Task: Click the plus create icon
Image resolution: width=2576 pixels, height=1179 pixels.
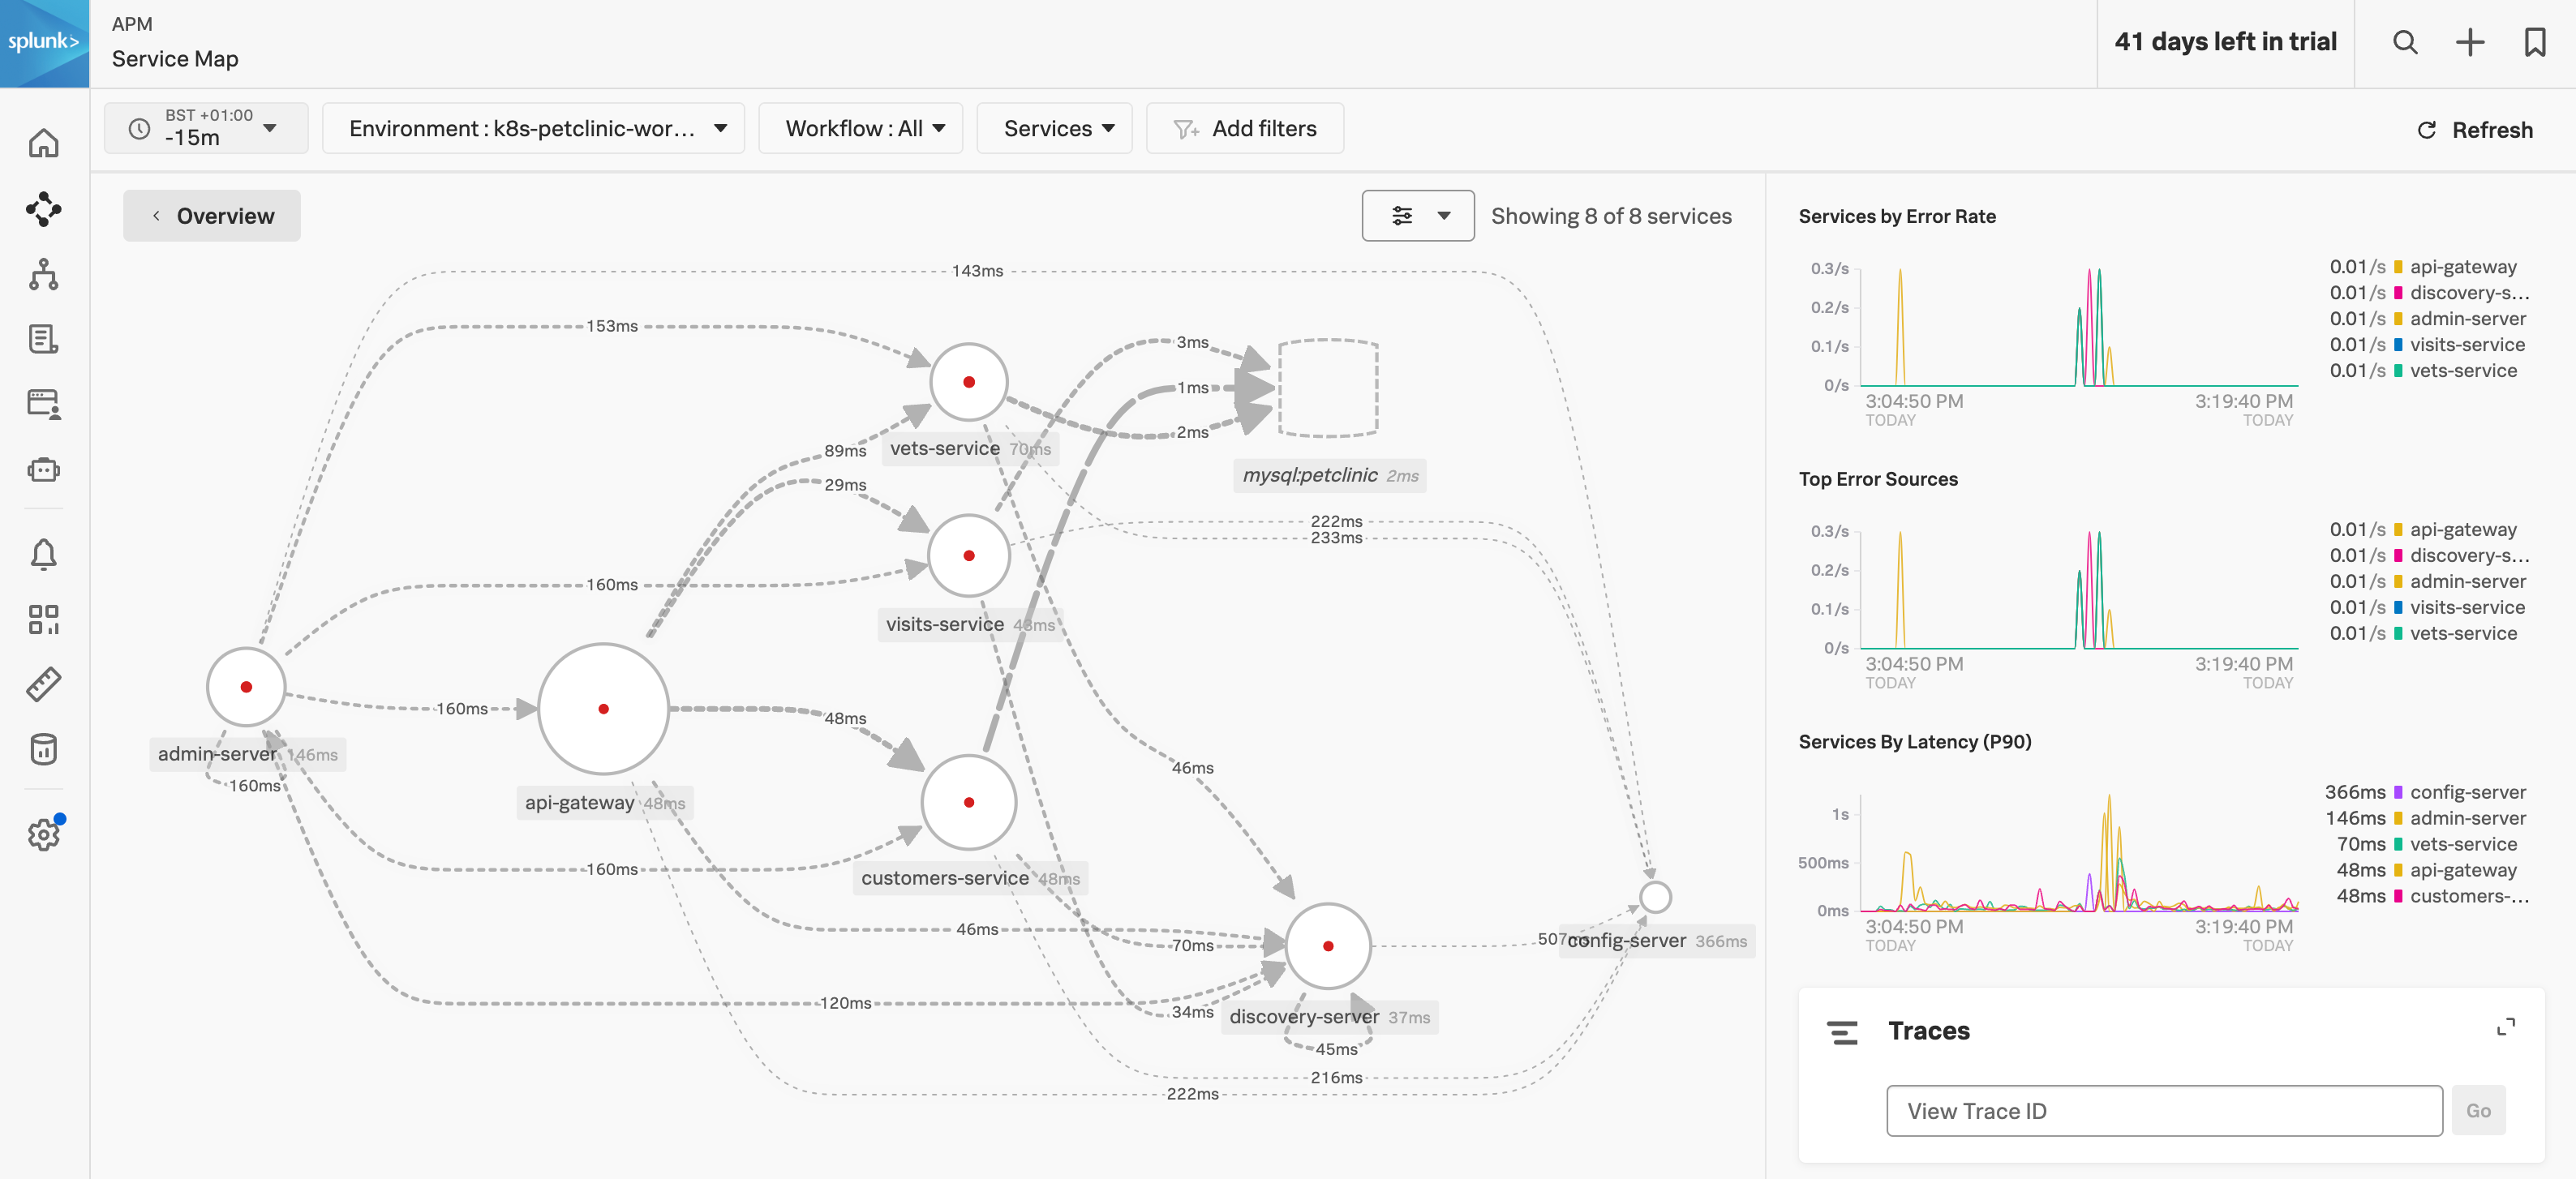Action: click(x=2470, y=42)
